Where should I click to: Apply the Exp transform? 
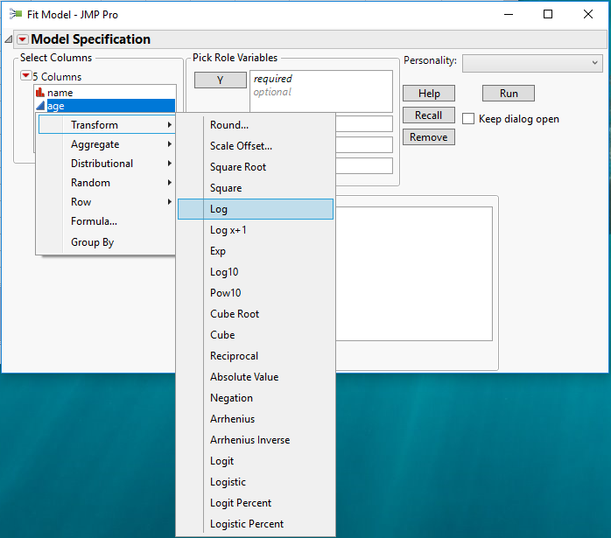pyautogui.click(x=256, y=251)
